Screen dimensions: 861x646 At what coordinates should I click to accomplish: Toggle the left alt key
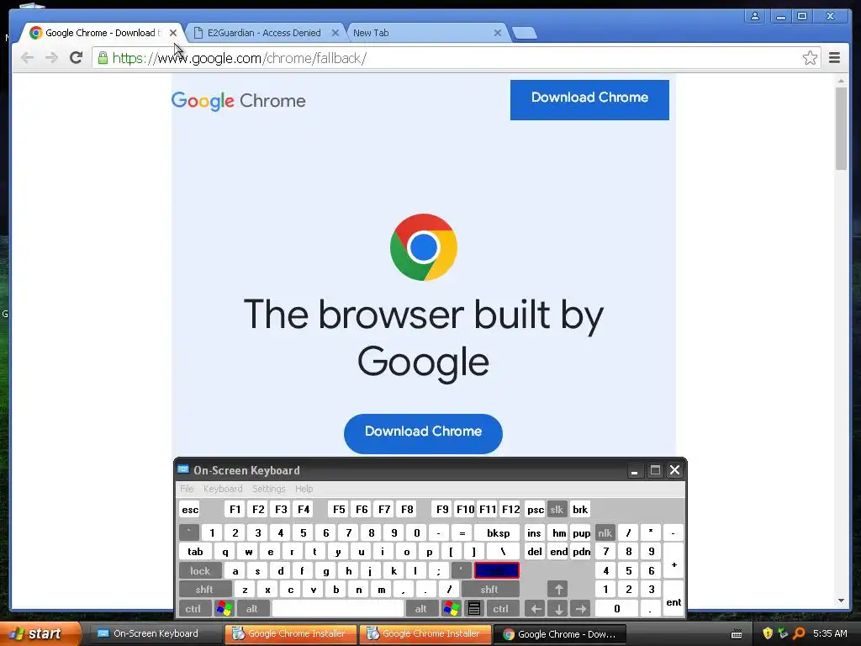pyautogui.click(x=252, y=609)
